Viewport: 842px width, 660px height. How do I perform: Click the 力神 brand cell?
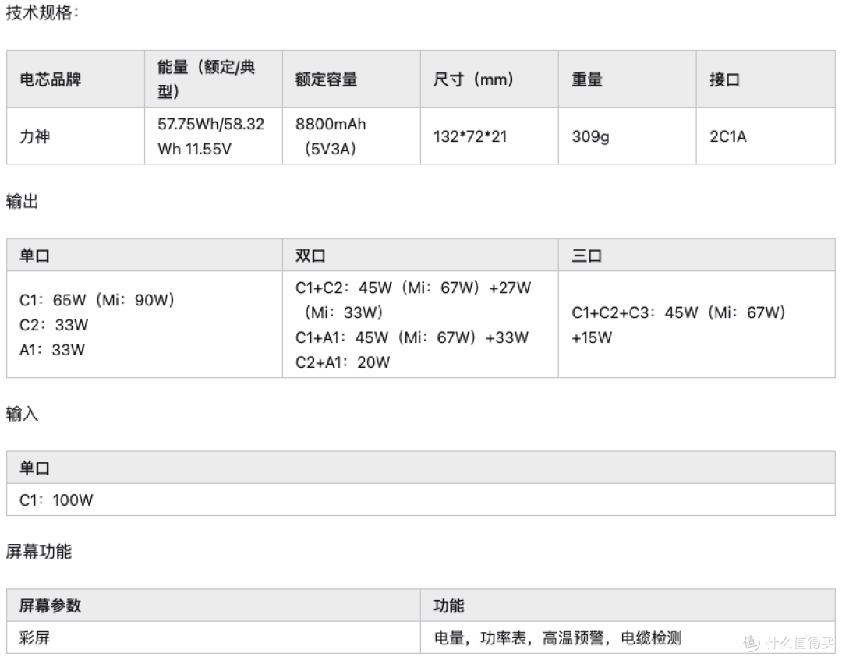76,136
